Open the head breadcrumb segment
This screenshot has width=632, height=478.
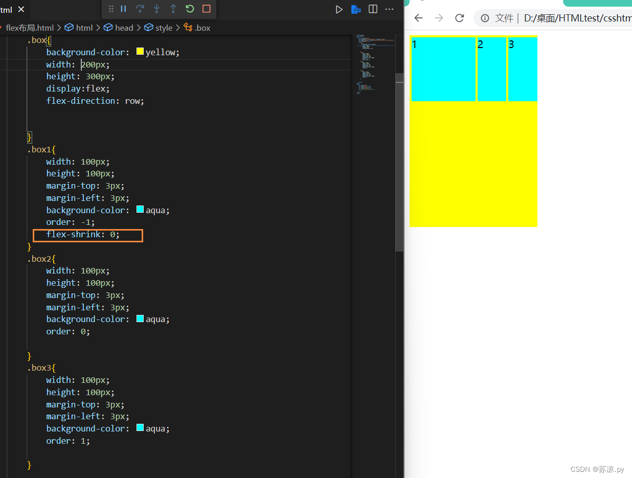coord(118,28)
